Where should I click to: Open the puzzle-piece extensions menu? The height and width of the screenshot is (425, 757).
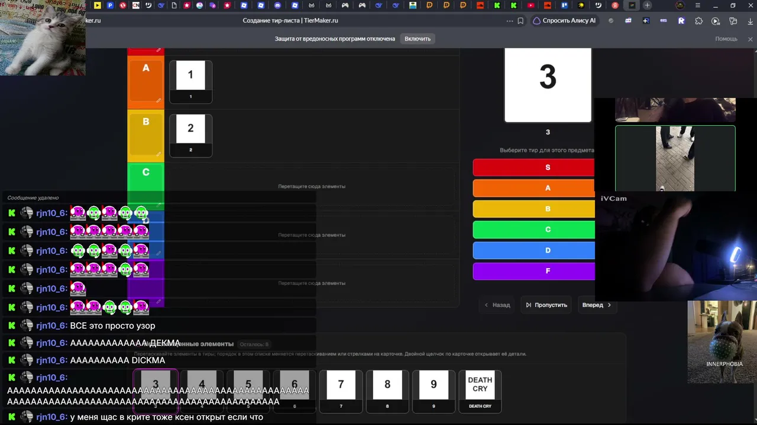click(x=699, y=21)
